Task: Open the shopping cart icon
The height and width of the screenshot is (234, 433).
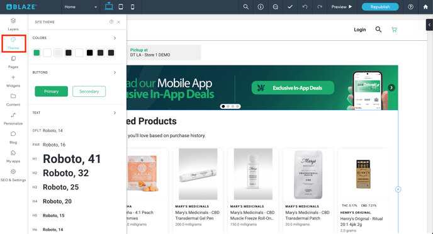Action: point(394,30)
